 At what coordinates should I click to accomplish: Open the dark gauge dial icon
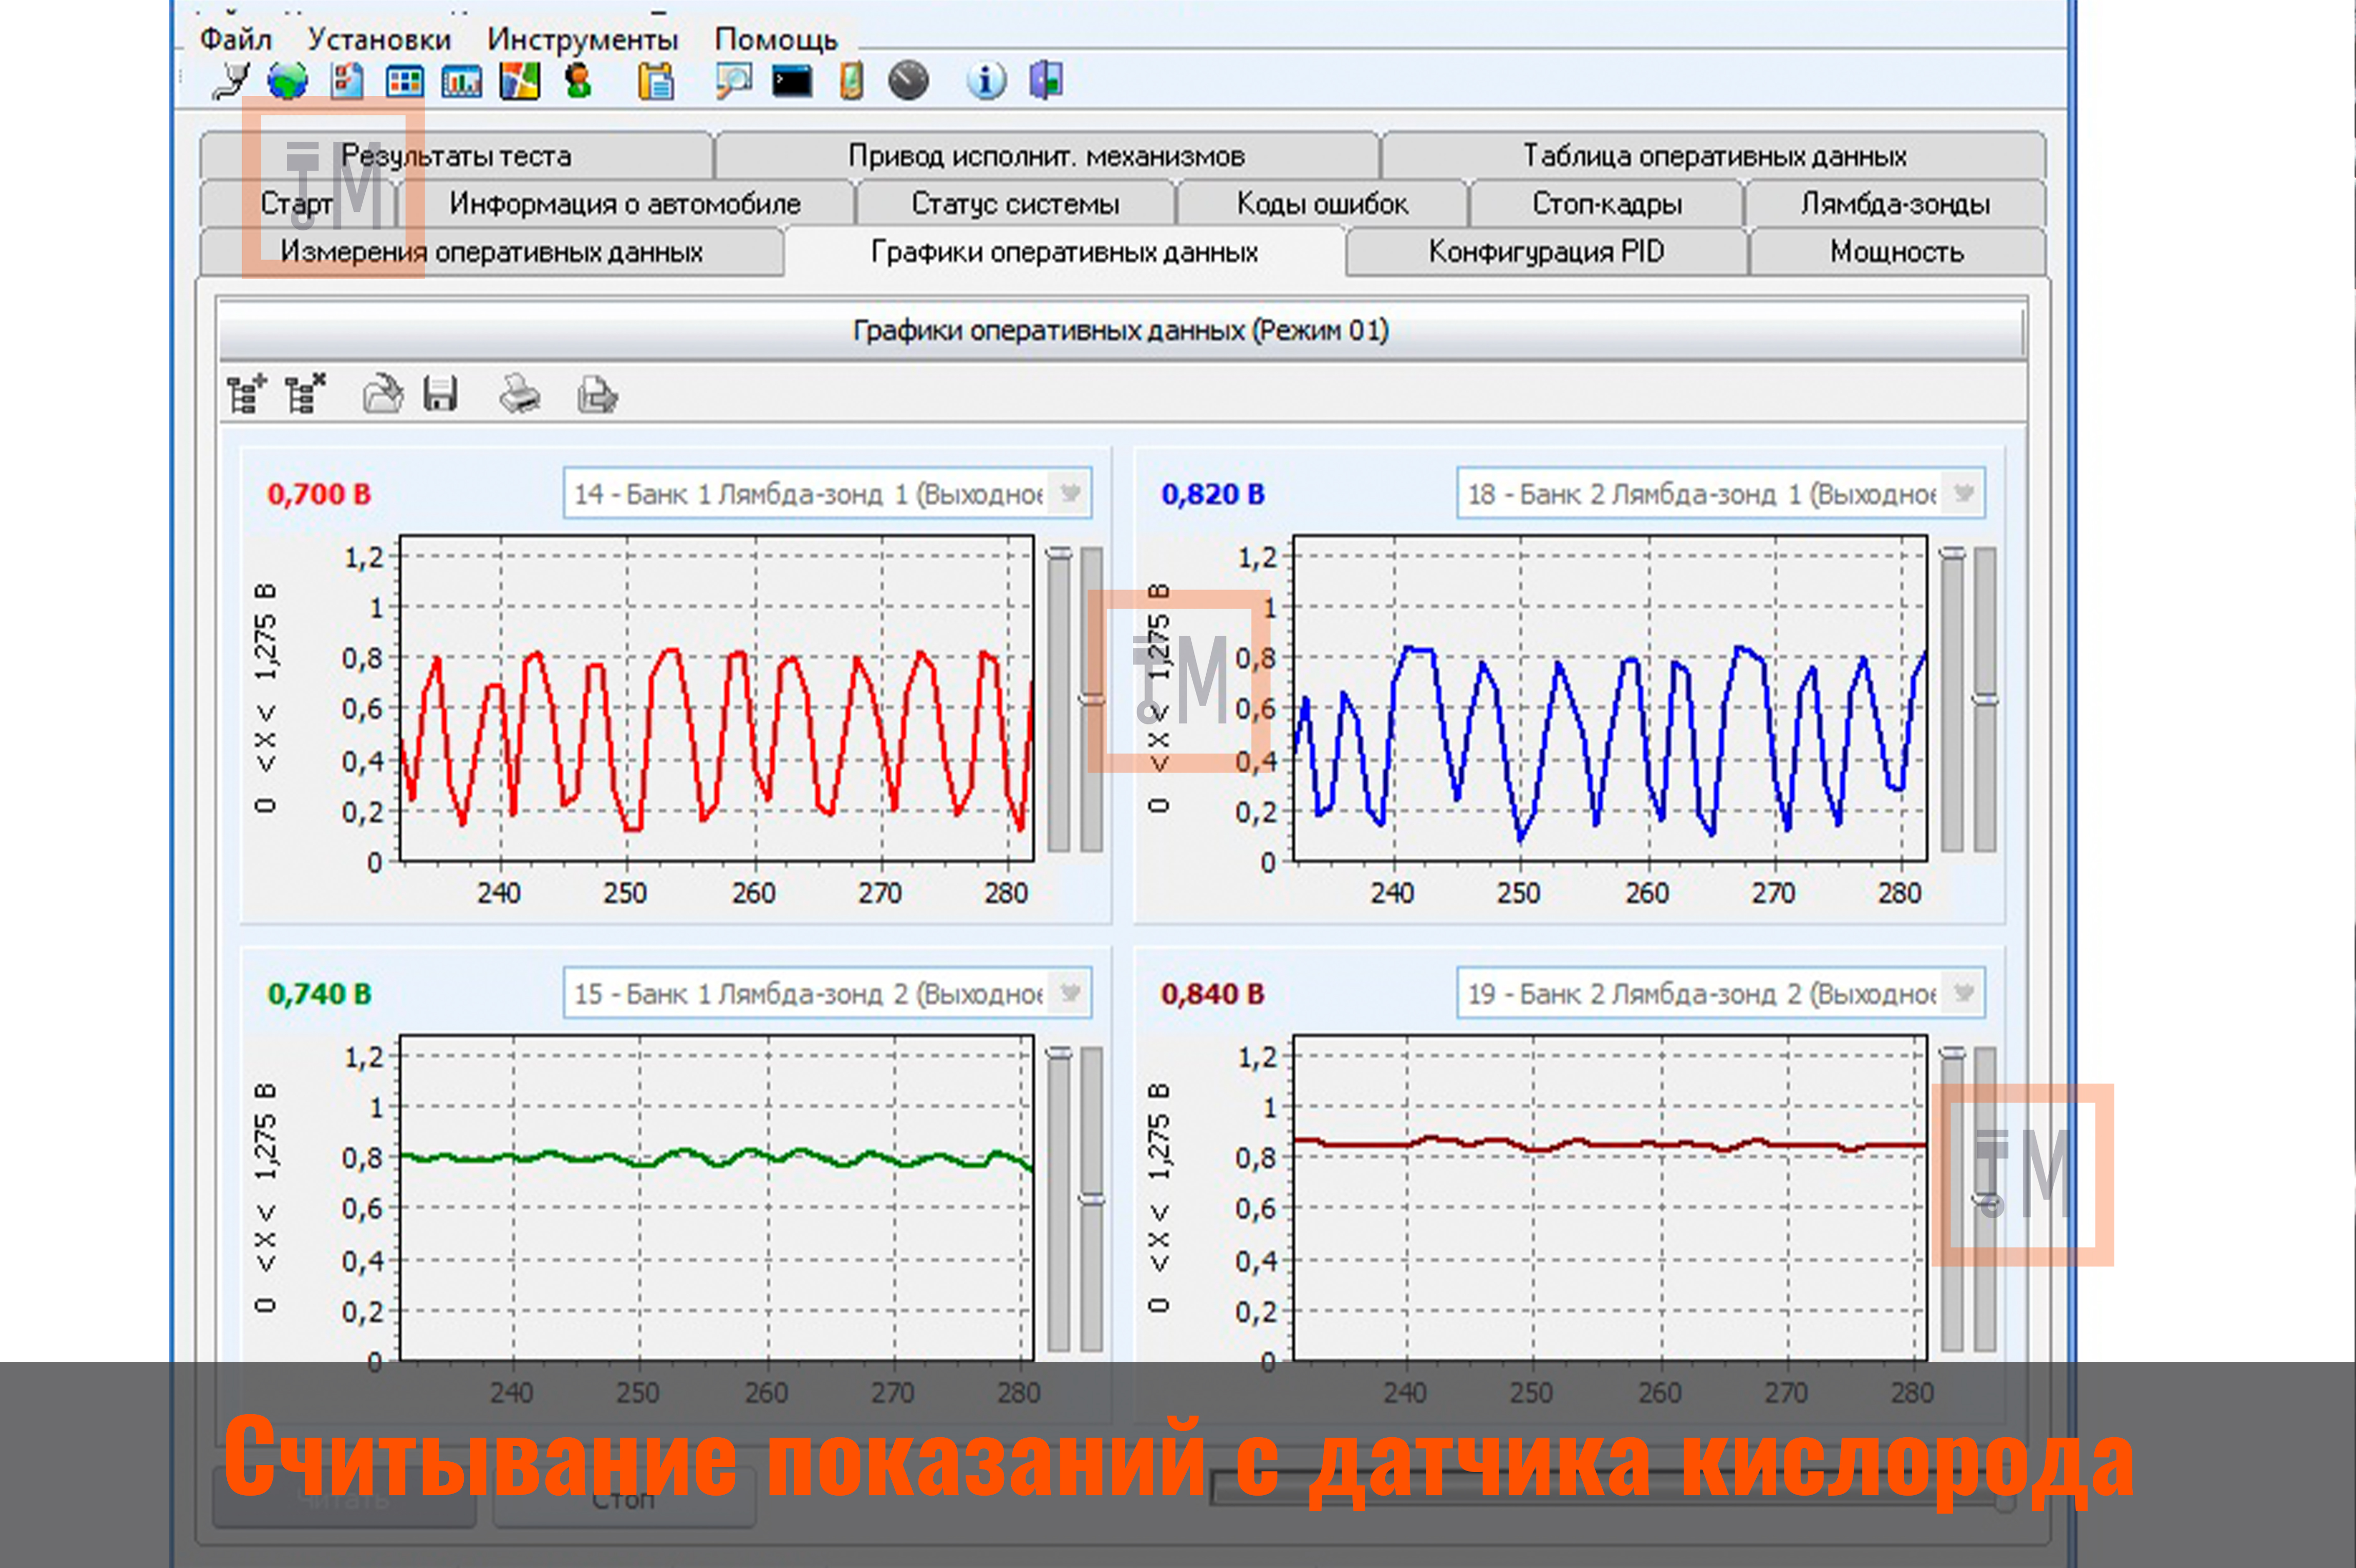coord(908,81)
